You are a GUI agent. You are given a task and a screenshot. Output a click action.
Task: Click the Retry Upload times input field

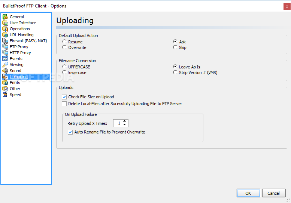pyautogui.click(x=118, y=123)
